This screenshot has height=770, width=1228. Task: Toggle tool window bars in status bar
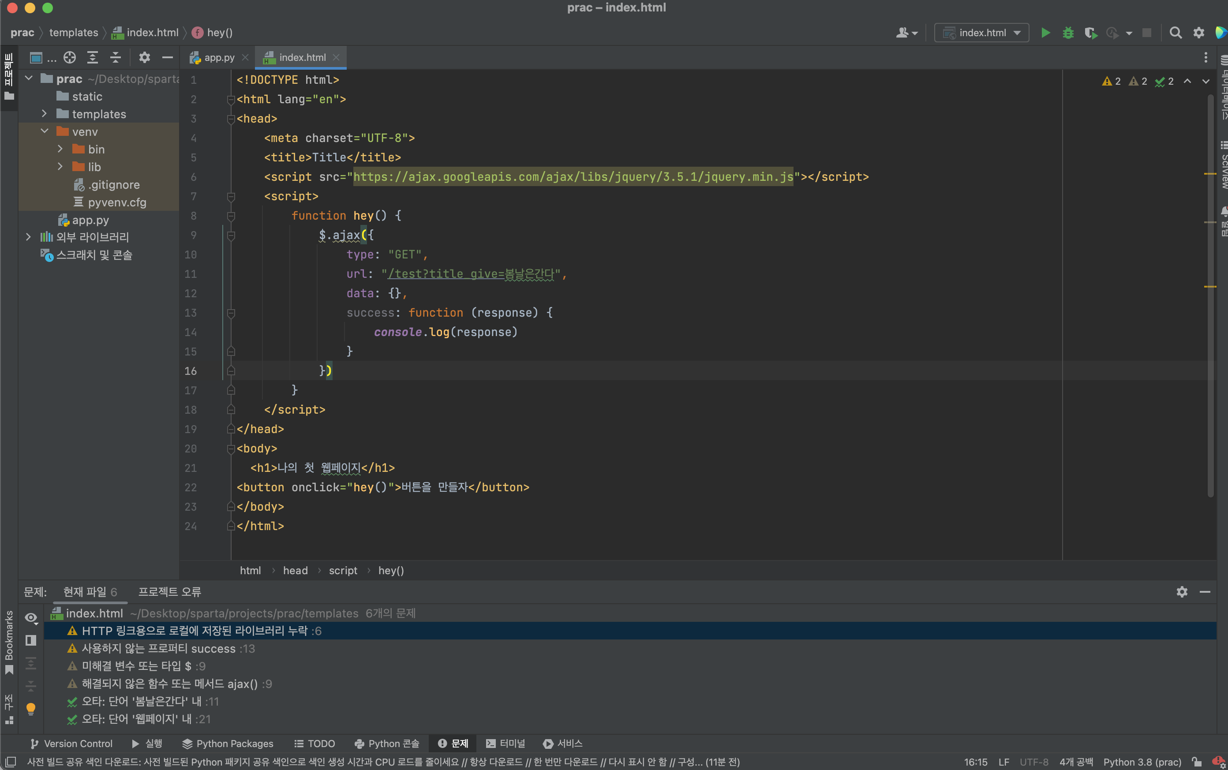[11, 762]
